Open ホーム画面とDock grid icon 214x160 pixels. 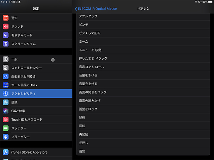click(6, 85)
